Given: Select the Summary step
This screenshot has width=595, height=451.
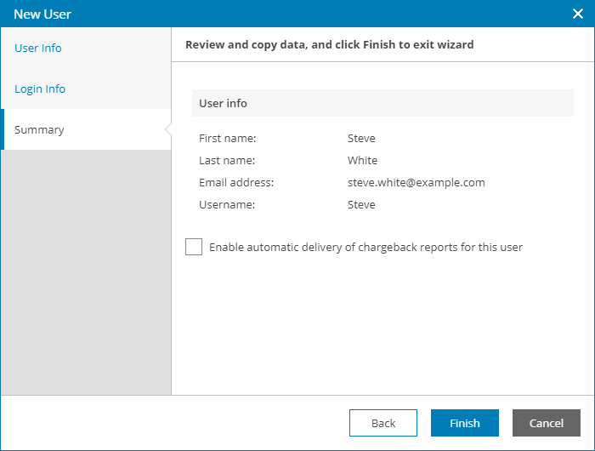Looking at the screenshot, I should [x=39, y=129].
